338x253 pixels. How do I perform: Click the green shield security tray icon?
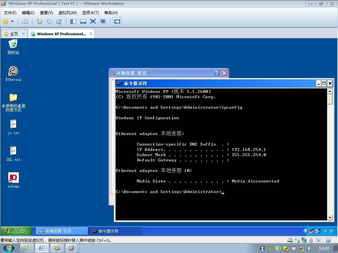(278, 248)
